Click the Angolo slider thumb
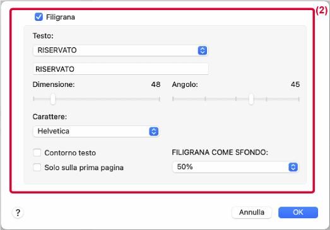 pyautogui.click(x=251, y=99)
